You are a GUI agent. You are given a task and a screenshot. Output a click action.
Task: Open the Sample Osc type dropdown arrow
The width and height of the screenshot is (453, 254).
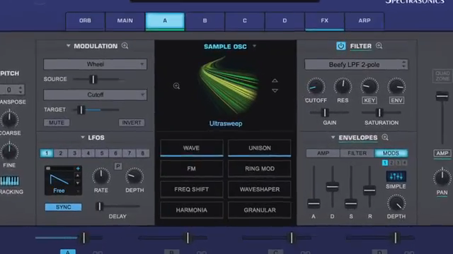click(x=255, y=46)
